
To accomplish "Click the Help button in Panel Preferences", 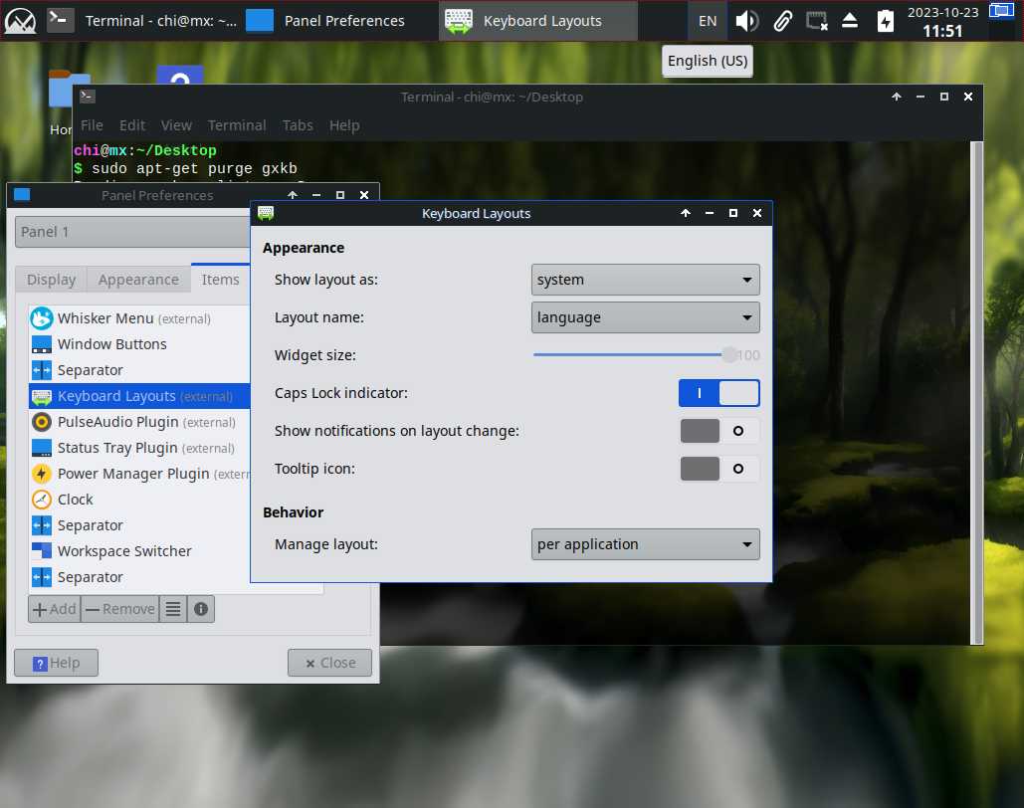I will (x=56, y=663).
